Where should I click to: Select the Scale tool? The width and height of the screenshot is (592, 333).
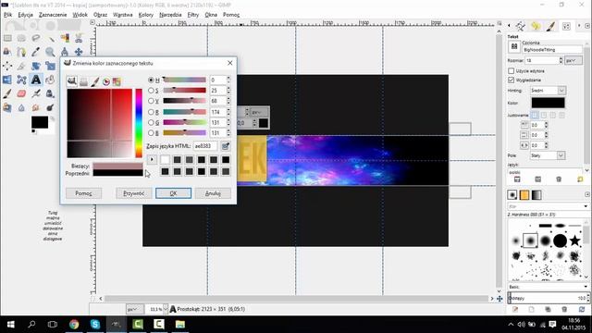coord(50,66)
